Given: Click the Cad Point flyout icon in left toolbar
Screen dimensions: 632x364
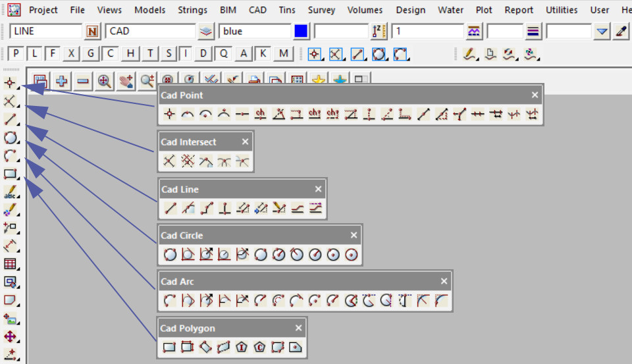Looking at the screenshot, I should [x=10, y=84].
